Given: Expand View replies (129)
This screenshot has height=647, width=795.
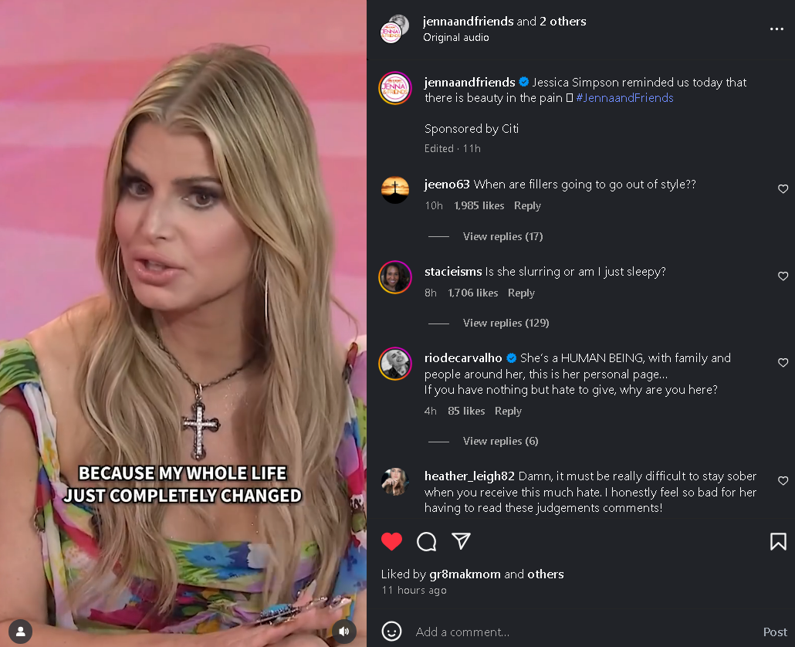Looking at the screenshot, I should click(506, 323).
